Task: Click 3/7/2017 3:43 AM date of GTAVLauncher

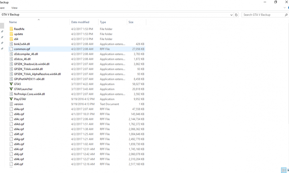Action: [x=82, y=89]
